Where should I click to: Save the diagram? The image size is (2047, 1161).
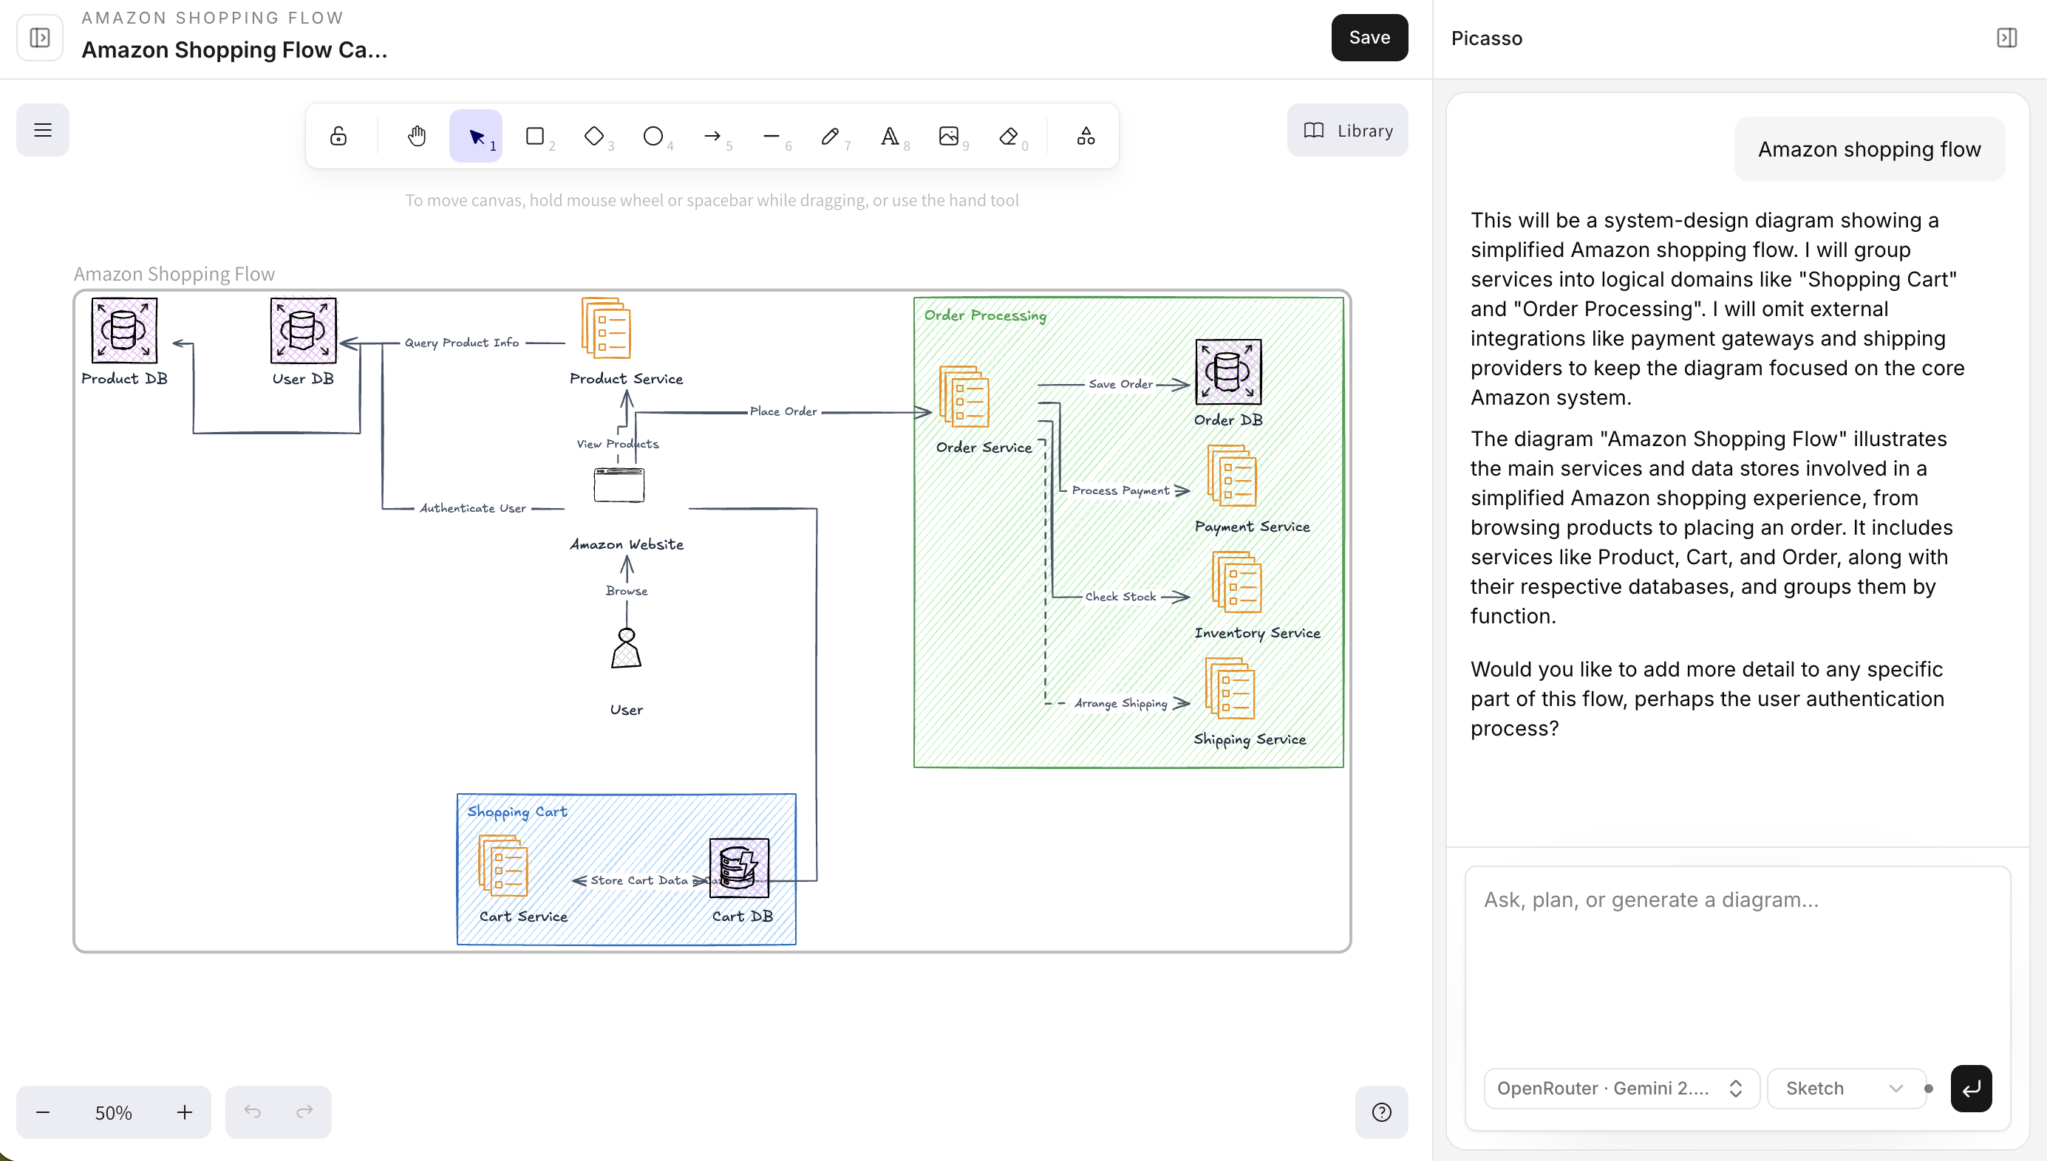click(x=1369, y=38)
